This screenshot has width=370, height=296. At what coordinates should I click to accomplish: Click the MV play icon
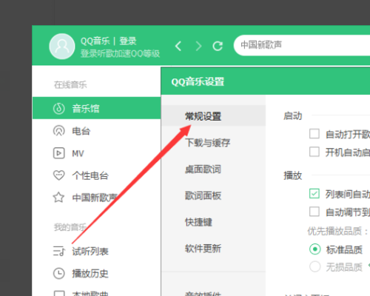point(59,153)
